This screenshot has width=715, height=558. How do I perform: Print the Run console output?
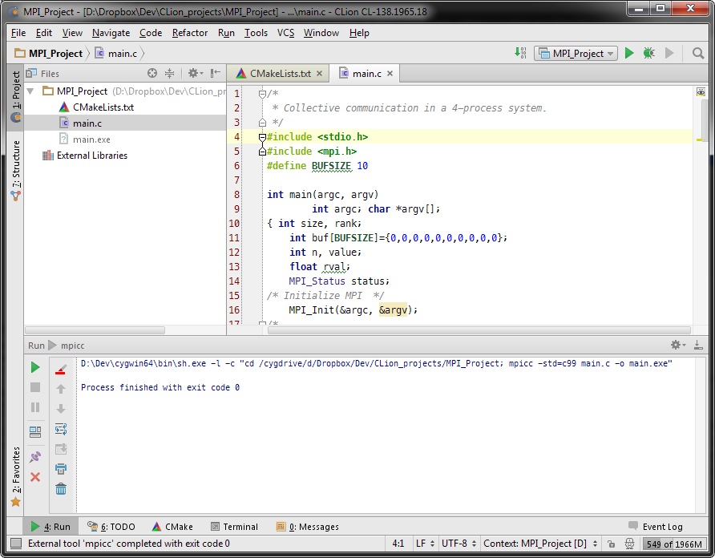click(61, 469)
